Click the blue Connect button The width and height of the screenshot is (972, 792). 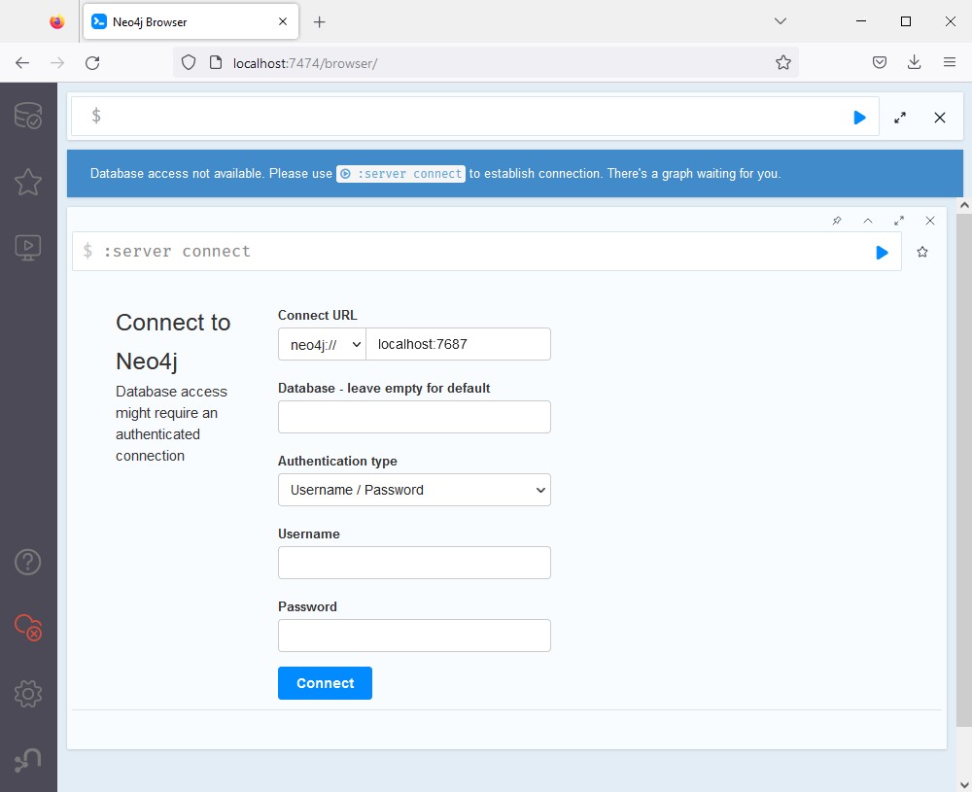click(325, 683)
